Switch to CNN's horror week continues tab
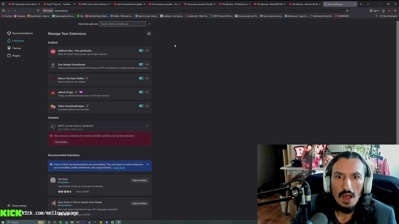 click(x=94, y=4)
